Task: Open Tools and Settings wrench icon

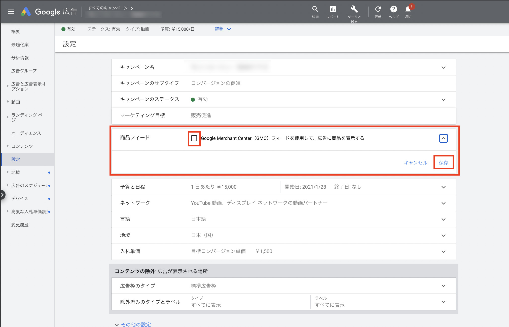Action: pos(354,9)
